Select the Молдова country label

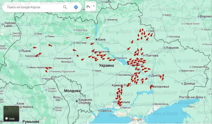tap(72, 91)
